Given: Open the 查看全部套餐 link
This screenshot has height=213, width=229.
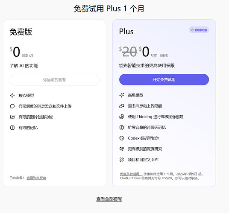Looking at the screenshot, I should 109,199.
